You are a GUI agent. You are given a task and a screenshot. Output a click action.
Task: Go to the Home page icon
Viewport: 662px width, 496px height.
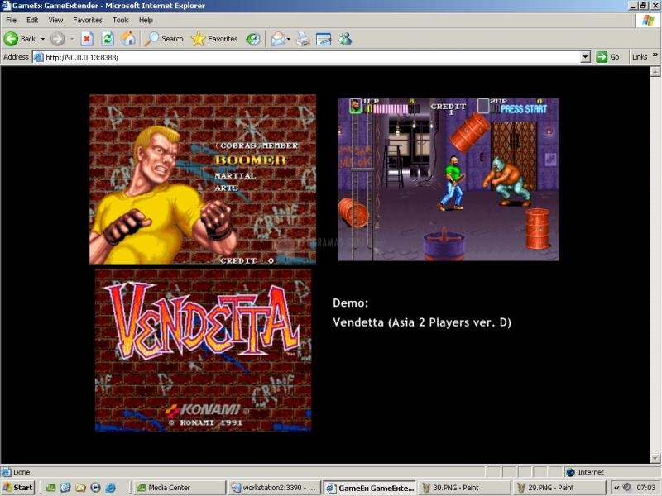[x=128, y=39]
